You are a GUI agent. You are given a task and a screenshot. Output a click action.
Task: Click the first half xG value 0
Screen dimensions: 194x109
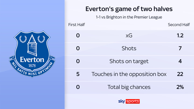click(78, 36)
